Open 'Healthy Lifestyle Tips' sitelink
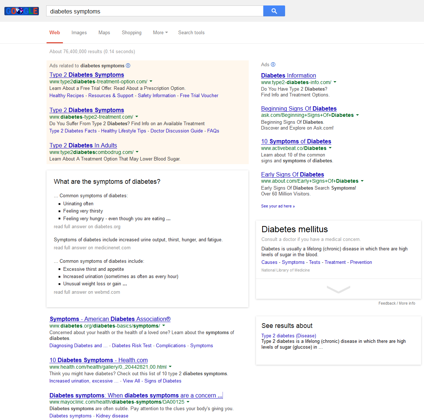The image size is (424, 420). 124,131
